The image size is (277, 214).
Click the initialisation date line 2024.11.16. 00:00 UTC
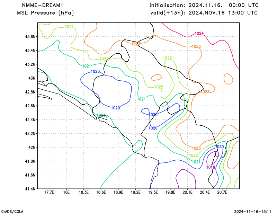point(204,5)
